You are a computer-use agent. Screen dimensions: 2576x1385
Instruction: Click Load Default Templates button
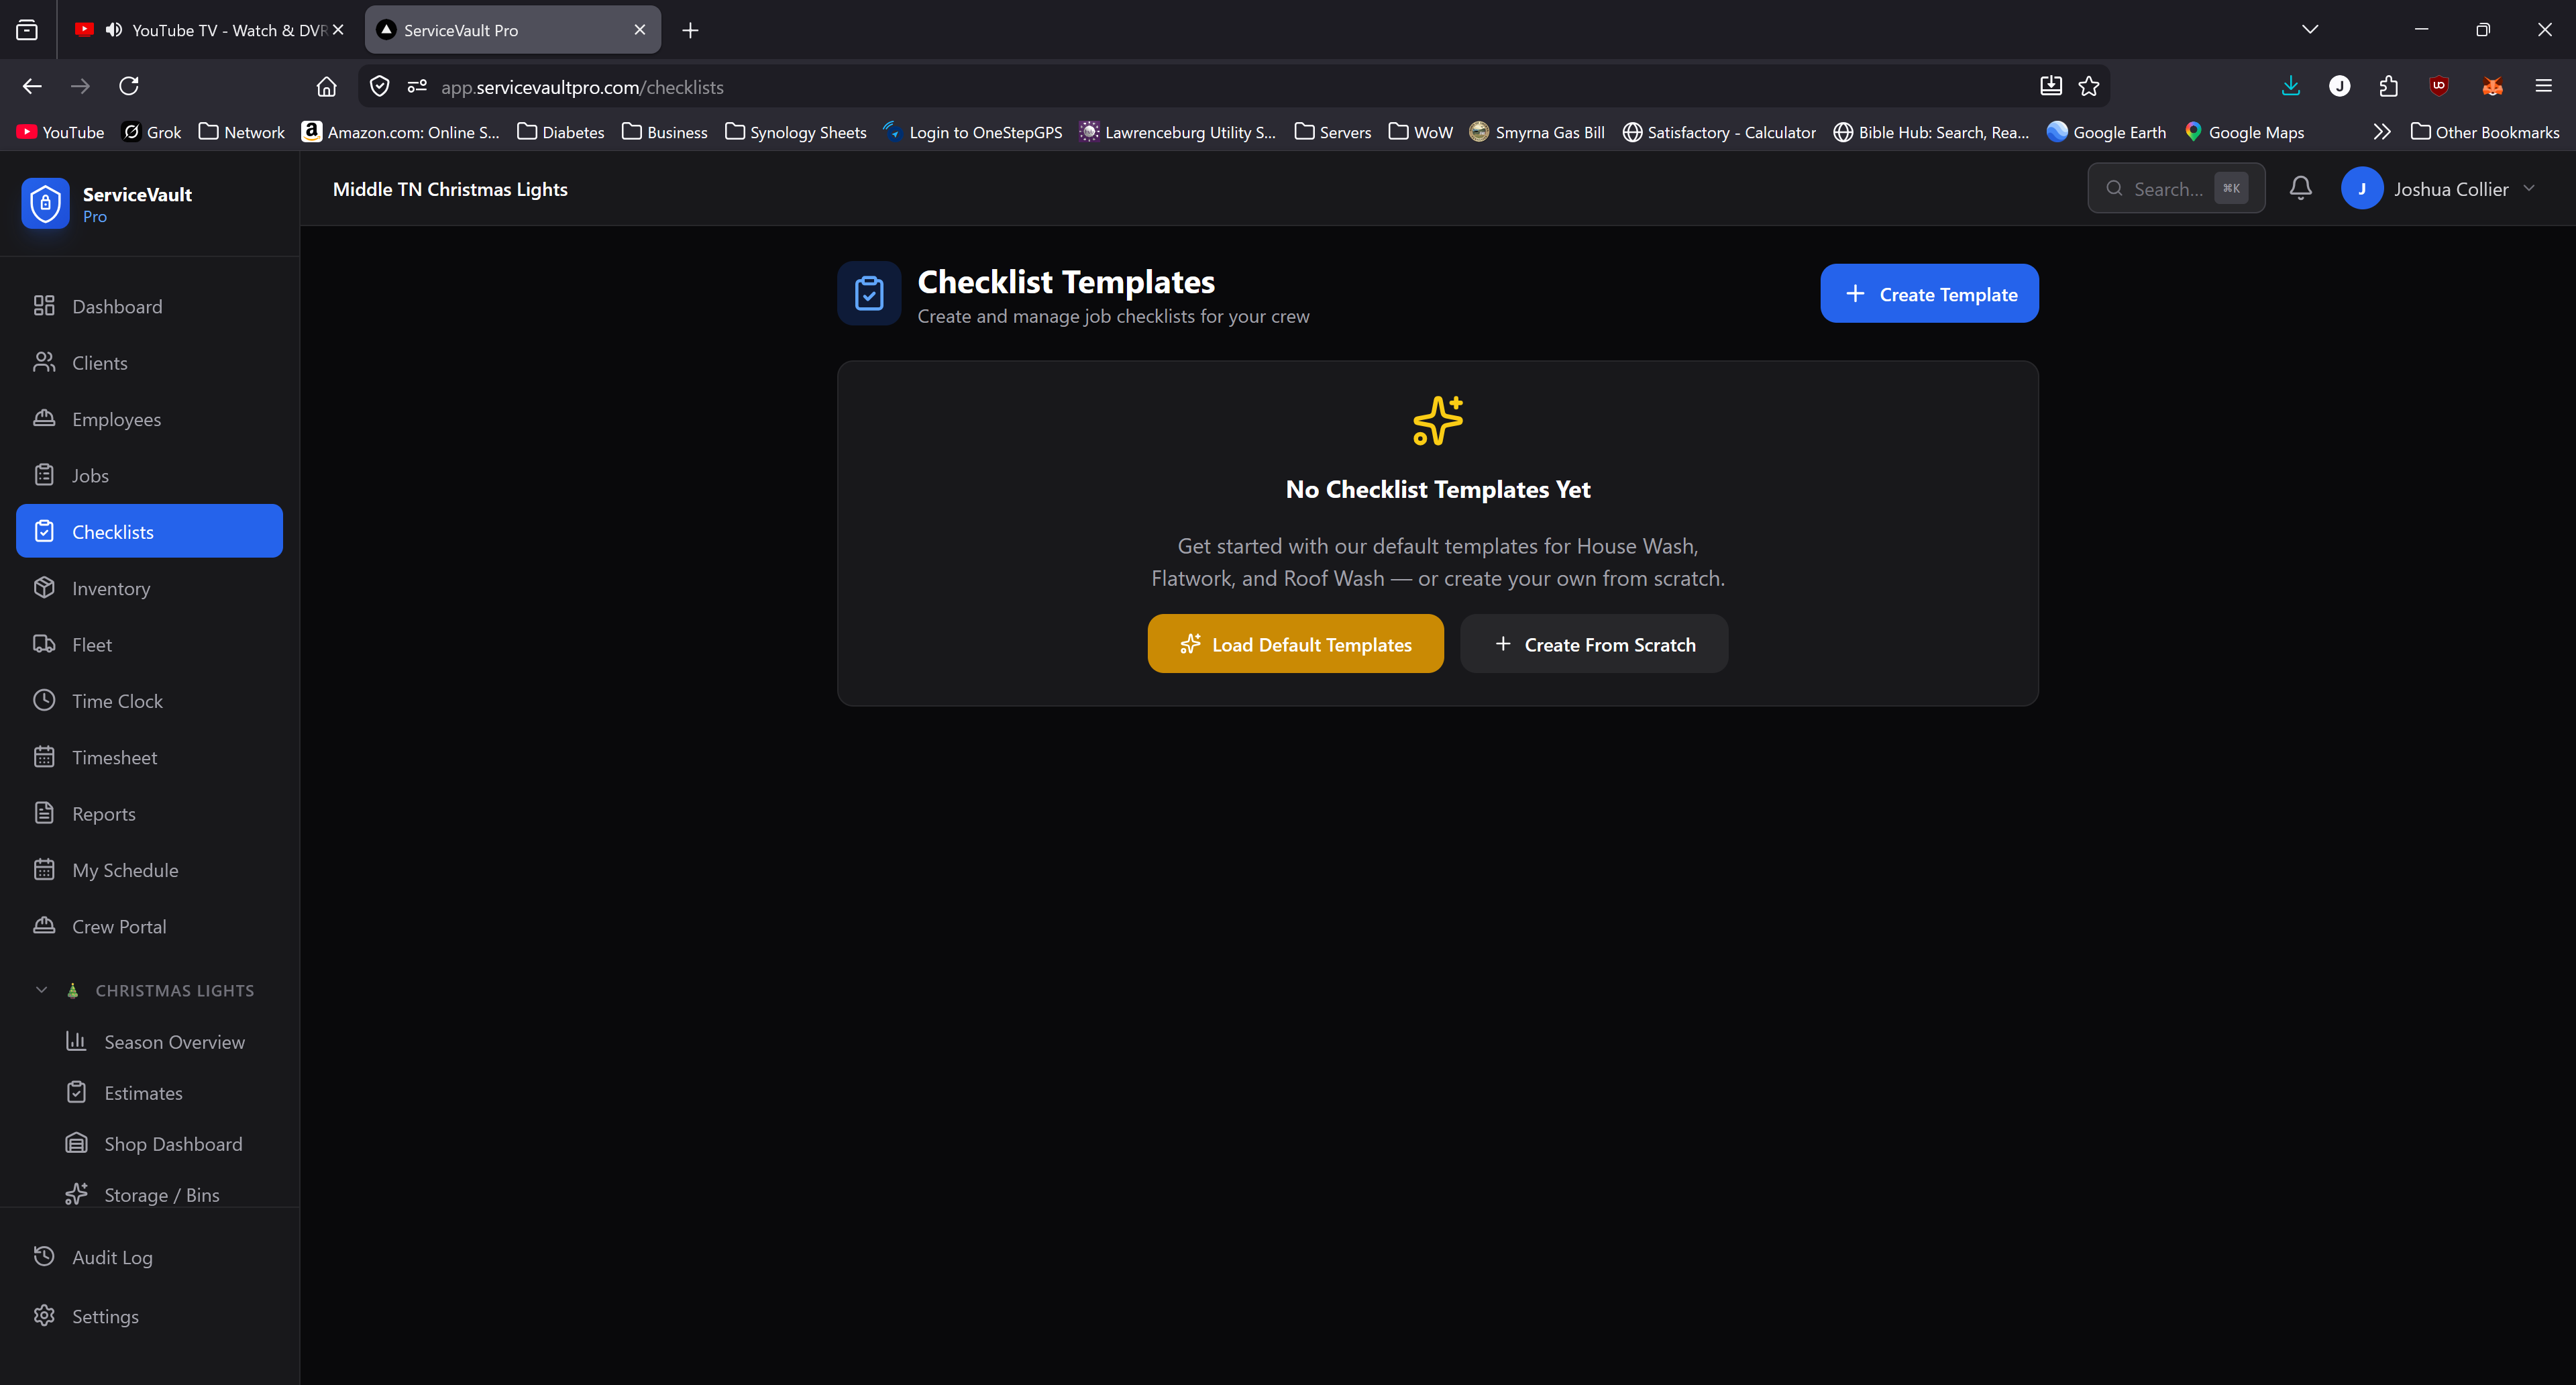[1294, 645]
